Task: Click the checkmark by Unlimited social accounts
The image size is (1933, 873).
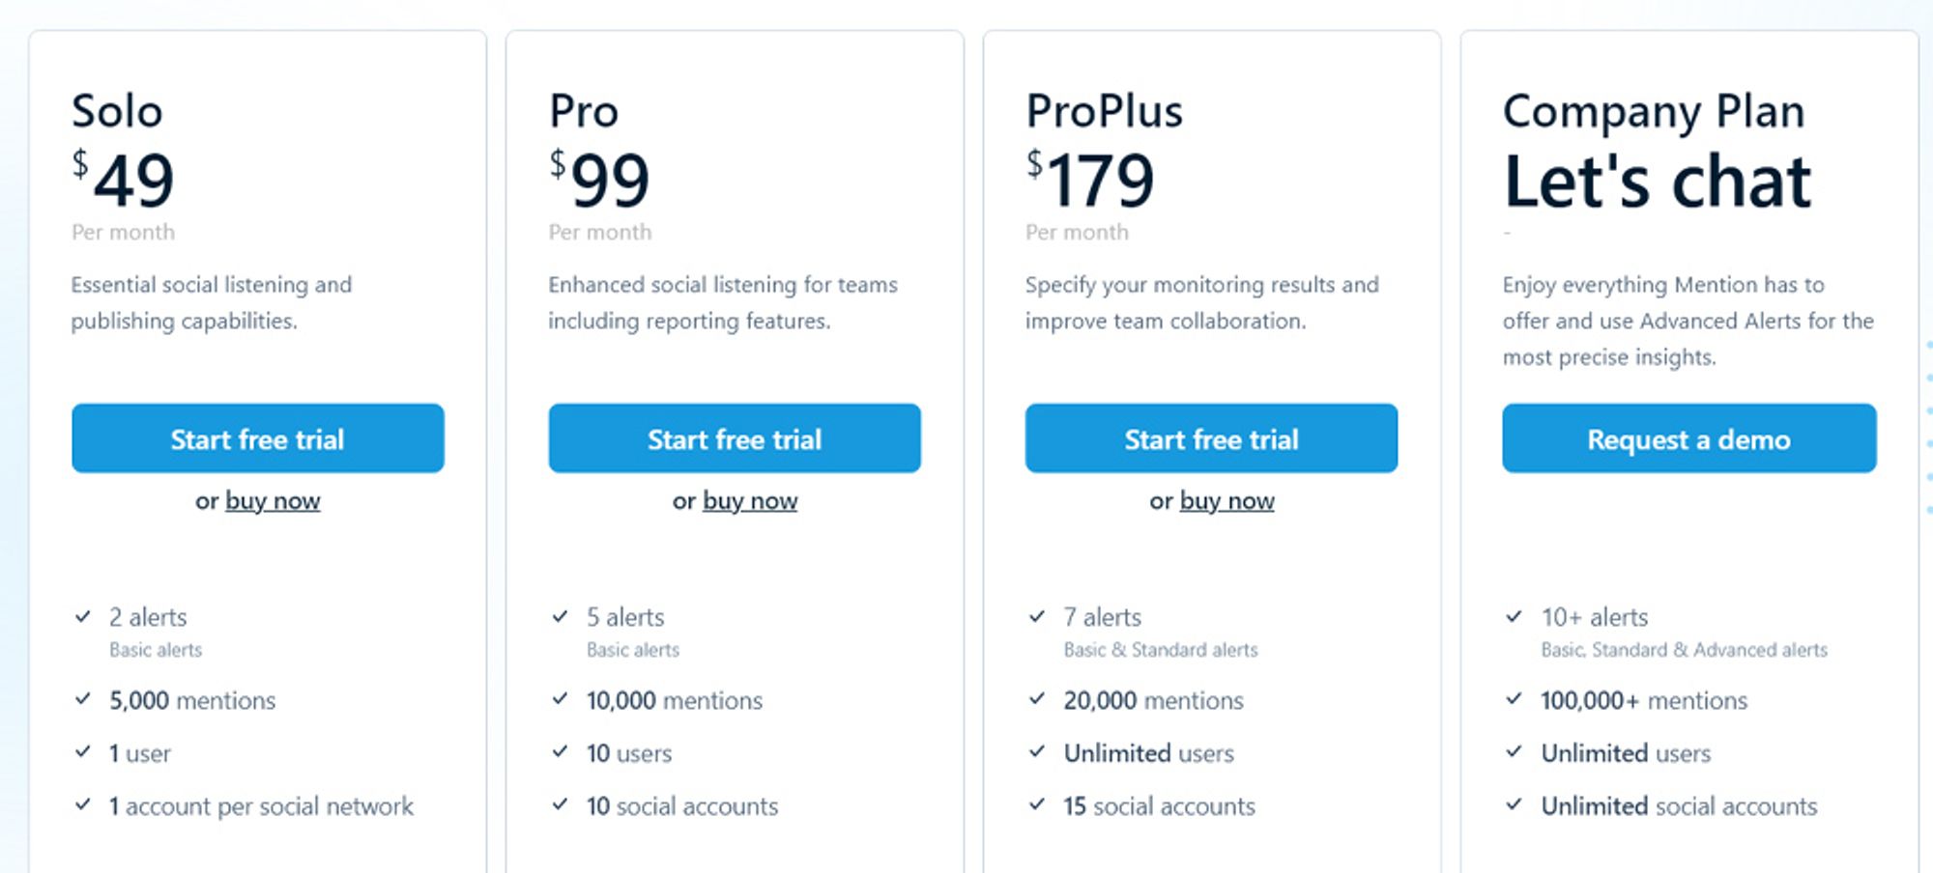Action: click(x=1515, y=804)
